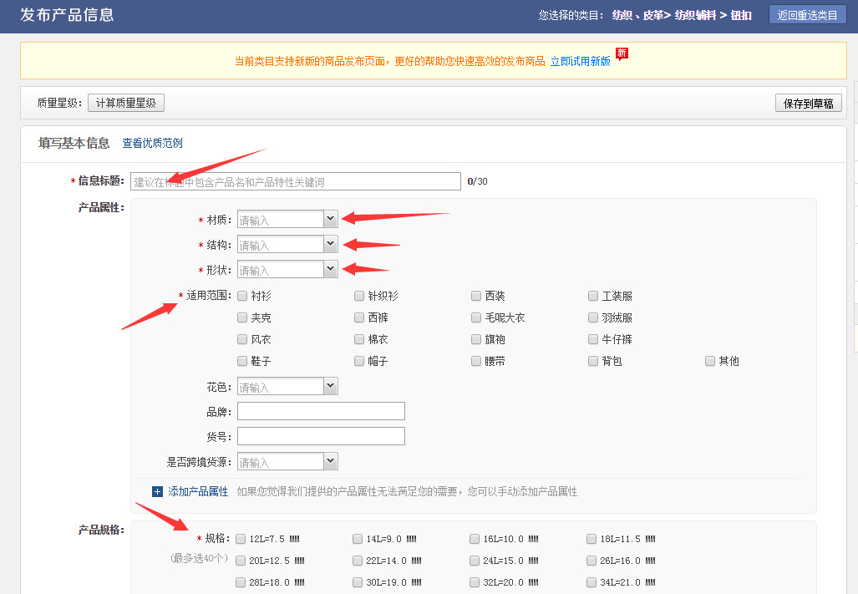Open the 结构 dropdown arrow
Viewport: 858px width, 594px height.
point(331,245)
